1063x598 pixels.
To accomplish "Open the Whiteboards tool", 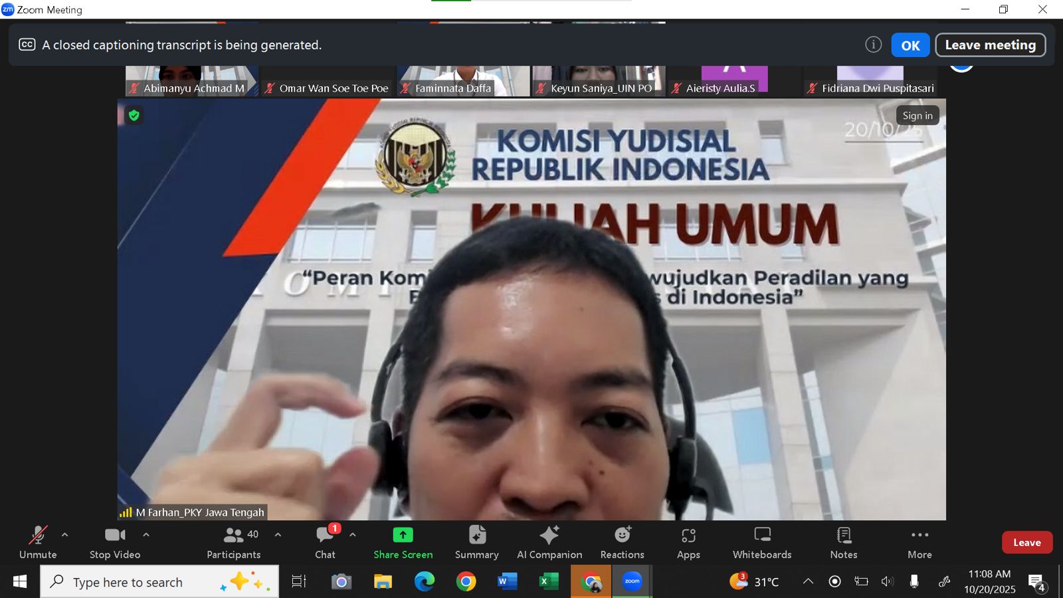I will [x=762, y=542].
